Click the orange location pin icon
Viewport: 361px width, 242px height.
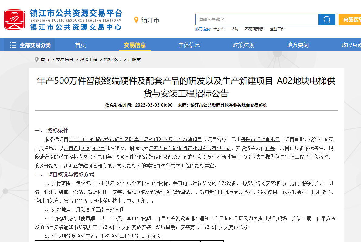(136, 20)
